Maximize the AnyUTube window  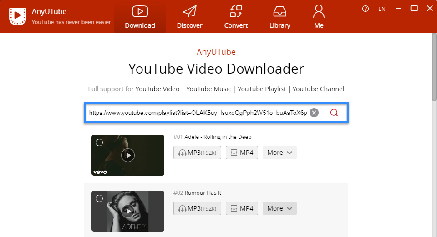coord(414,9)
